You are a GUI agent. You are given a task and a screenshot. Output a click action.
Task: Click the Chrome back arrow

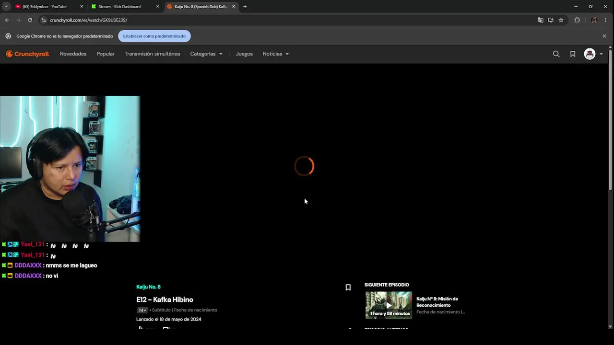pos(7,20)
